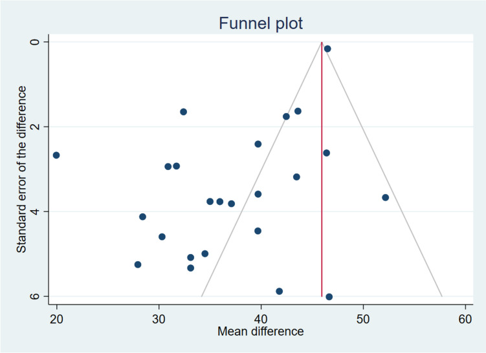Click the bottom data point near mean difference 42
486x353 pixels.
point(279,291)
